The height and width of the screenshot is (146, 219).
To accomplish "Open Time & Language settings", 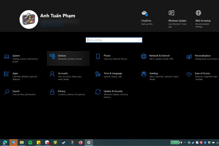I will 113,75.
